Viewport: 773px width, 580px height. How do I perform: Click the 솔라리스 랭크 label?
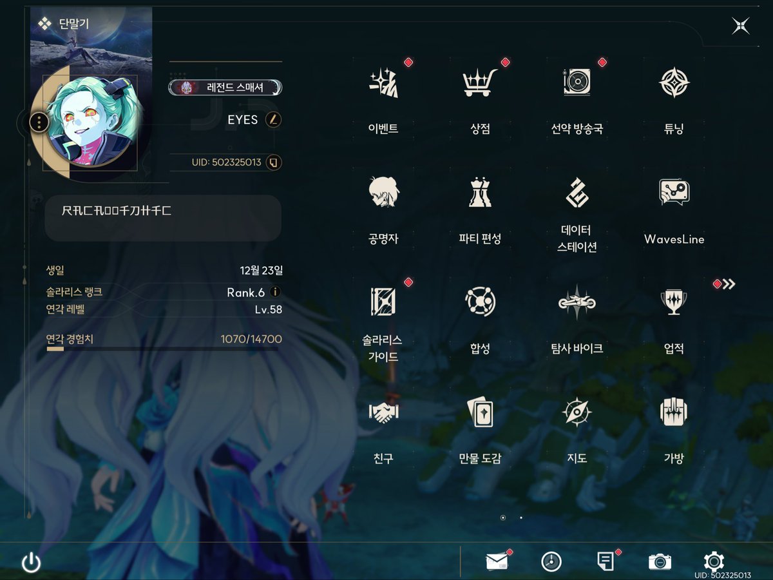pyautogui.click(x=75, y=292)
